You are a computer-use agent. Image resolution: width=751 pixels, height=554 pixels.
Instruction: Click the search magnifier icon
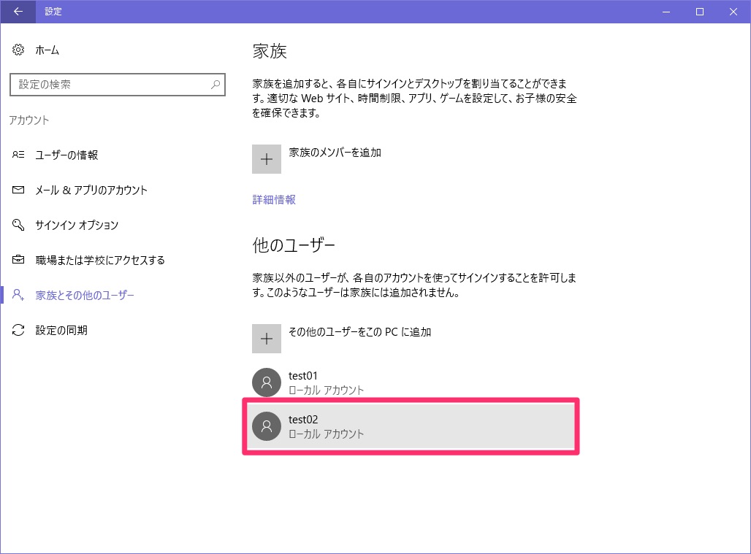pos(216,85)
